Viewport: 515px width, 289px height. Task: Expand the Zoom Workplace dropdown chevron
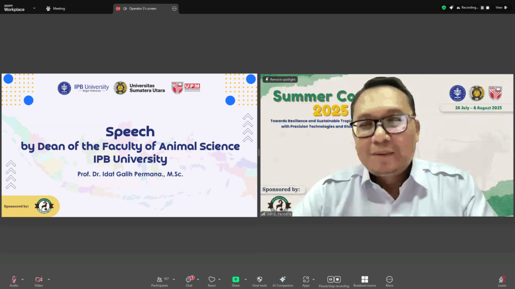34,8
